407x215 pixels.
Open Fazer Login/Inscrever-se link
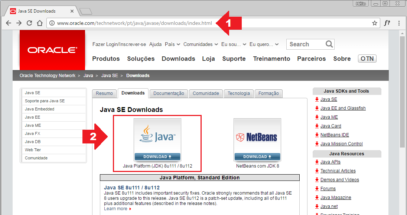(119, 44)
